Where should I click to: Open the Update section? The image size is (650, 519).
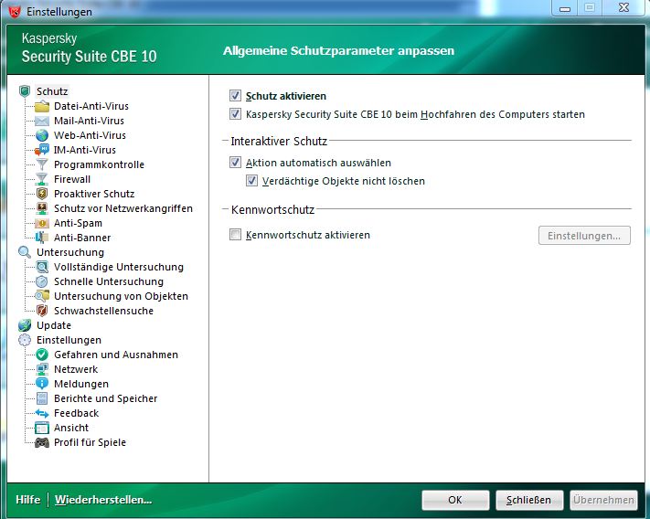pos(54,325)
